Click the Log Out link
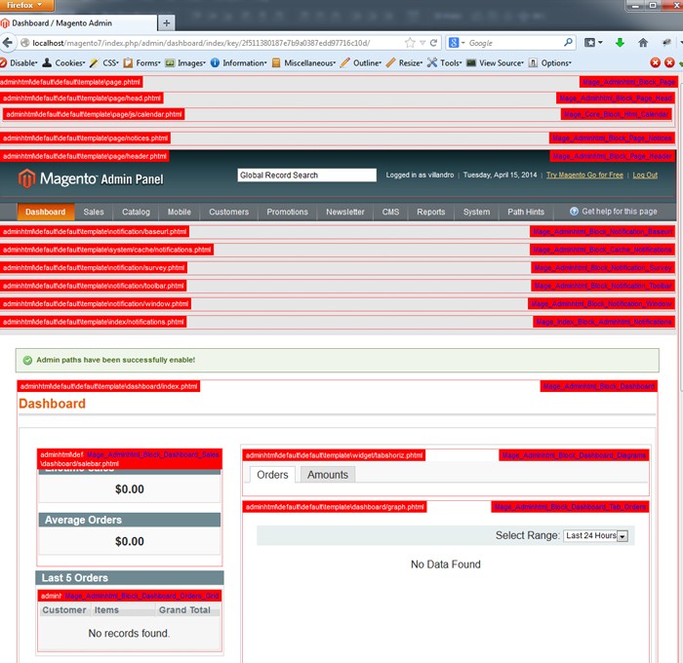The width and height of the screenshot is (683, 663). click(645, 175)
